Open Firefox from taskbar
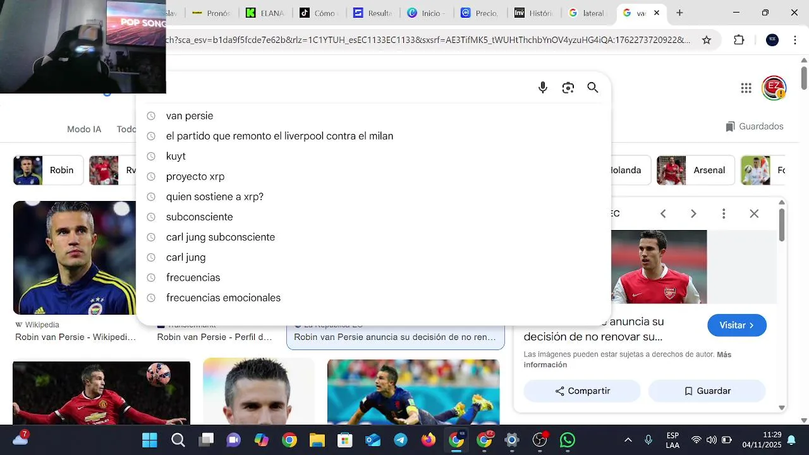 coord(429,440)
